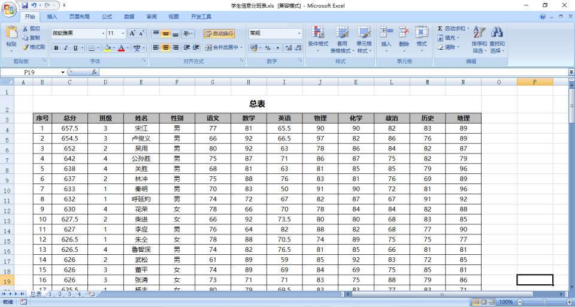Viewport: 575px width, 307px height.
Task: Click the AutoSum (自动求和) button
Action: tap(453, 28)
